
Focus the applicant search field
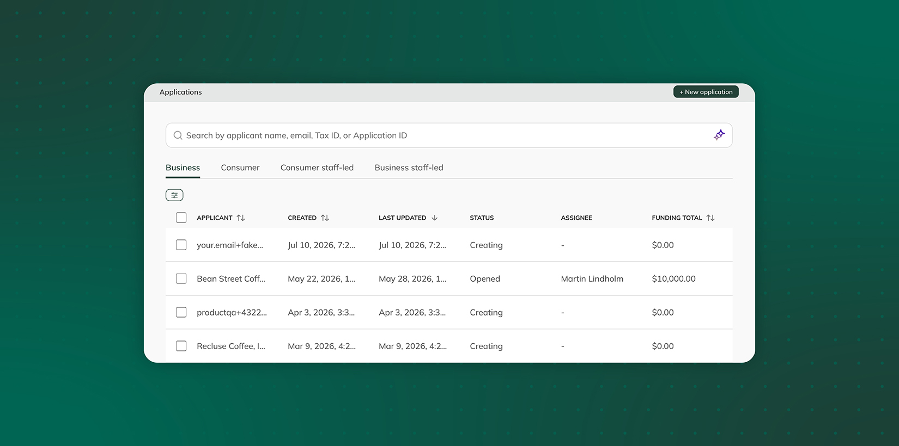[x=449, y=135]
